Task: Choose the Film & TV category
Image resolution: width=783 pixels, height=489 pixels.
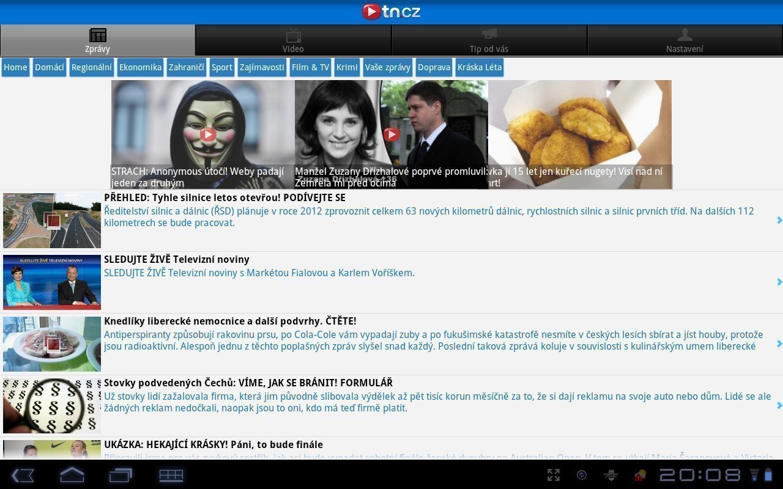Action: coord(310,67)
